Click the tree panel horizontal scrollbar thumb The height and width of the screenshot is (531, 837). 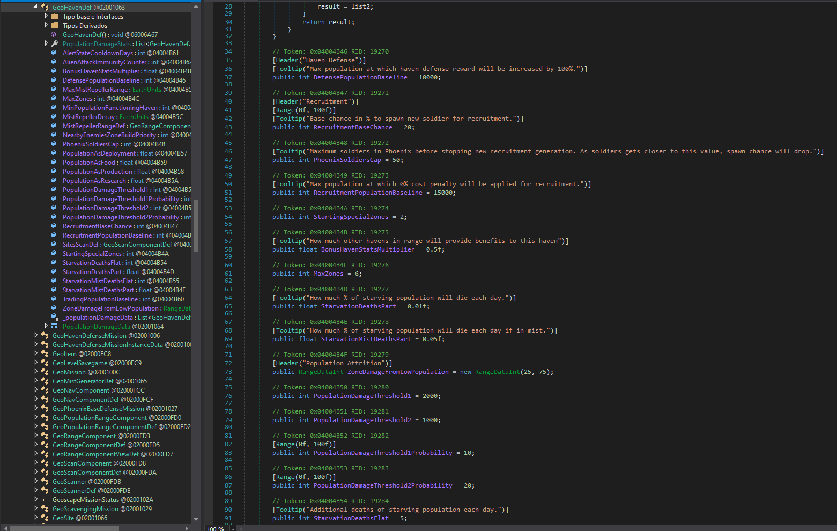point(64,528)
